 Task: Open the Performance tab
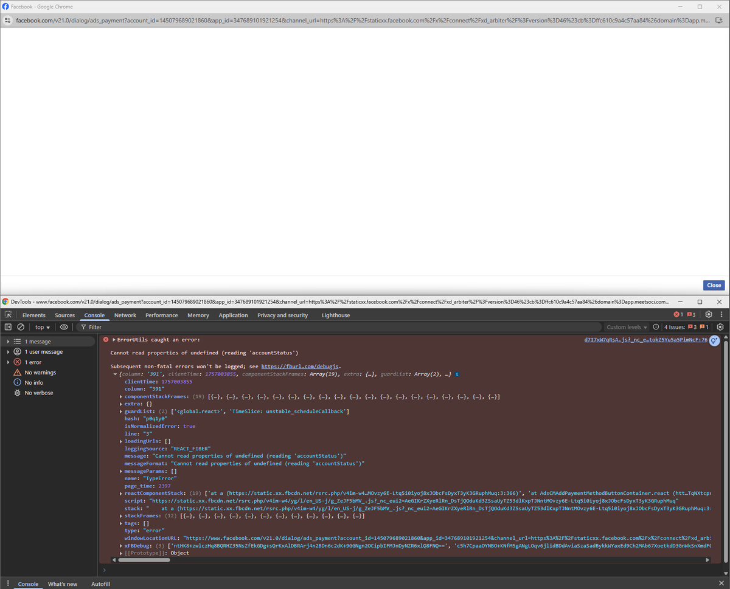click(x=162, y=315)
